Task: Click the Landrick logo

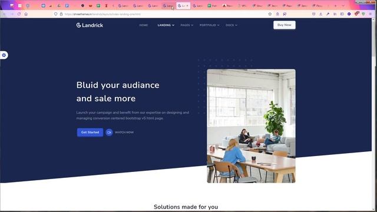Action: [x=90, y=25]
